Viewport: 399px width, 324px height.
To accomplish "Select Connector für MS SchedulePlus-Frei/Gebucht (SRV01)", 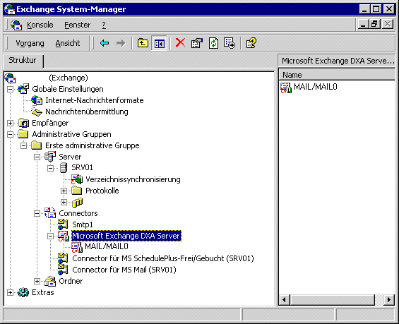I will pyautogui.click(x=163, y=258).
